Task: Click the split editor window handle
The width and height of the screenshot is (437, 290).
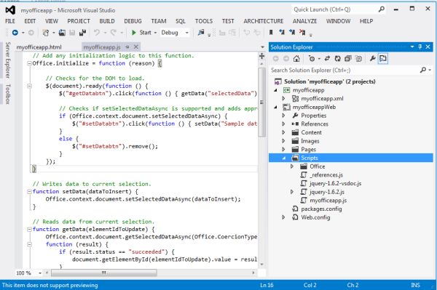Action: click(261, 56)
